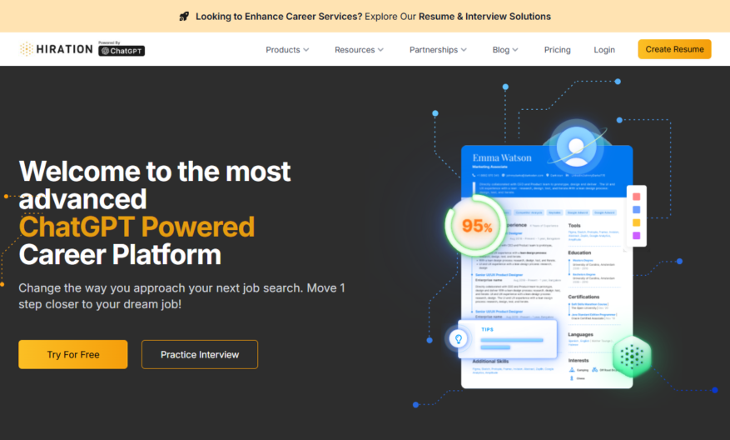730x440 pixels.
Task: Click the Create Resume button
Action: point(674,49)
